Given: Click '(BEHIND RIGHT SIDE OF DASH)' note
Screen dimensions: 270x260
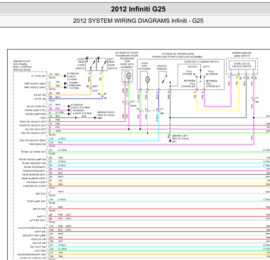Looking at the screenshot, I should coord(106,114).
